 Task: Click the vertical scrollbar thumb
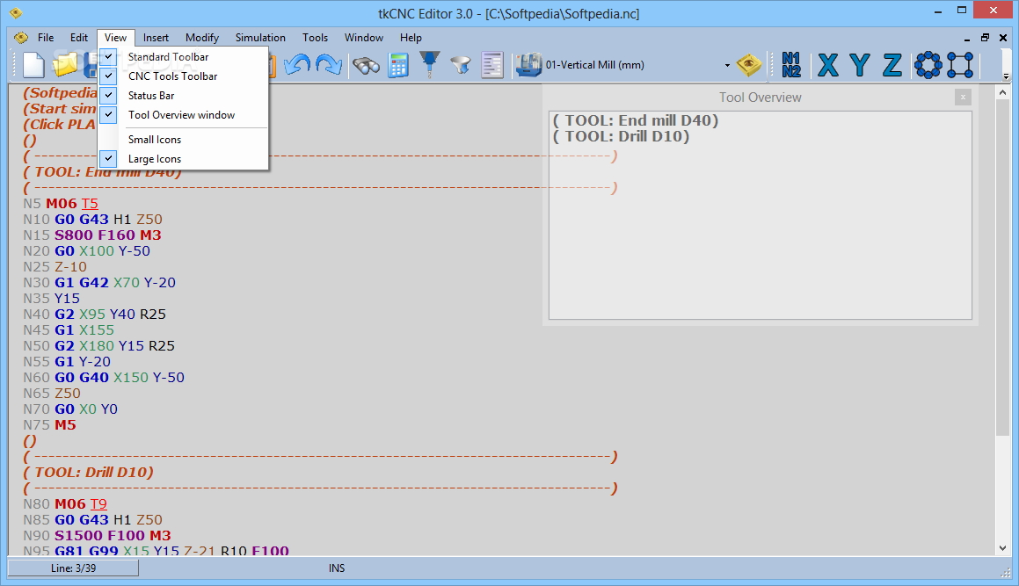click(x=1002, y=266)
